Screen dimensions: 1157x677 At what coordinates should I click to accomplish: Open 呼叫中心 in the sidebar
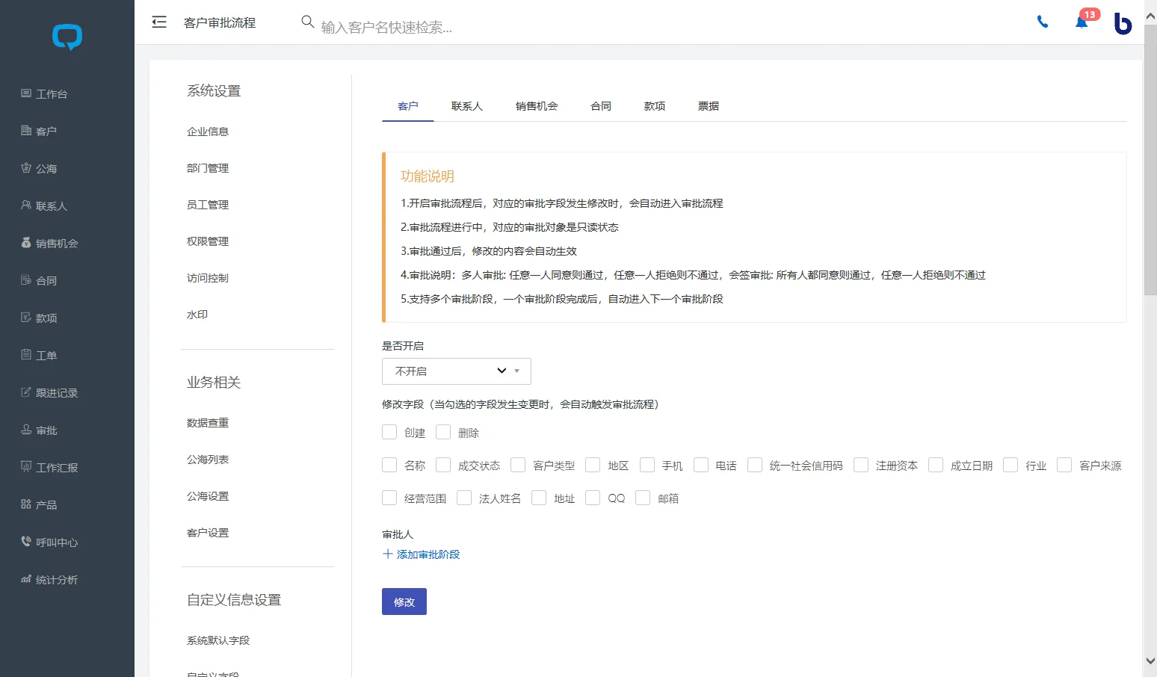coord(49,542)
